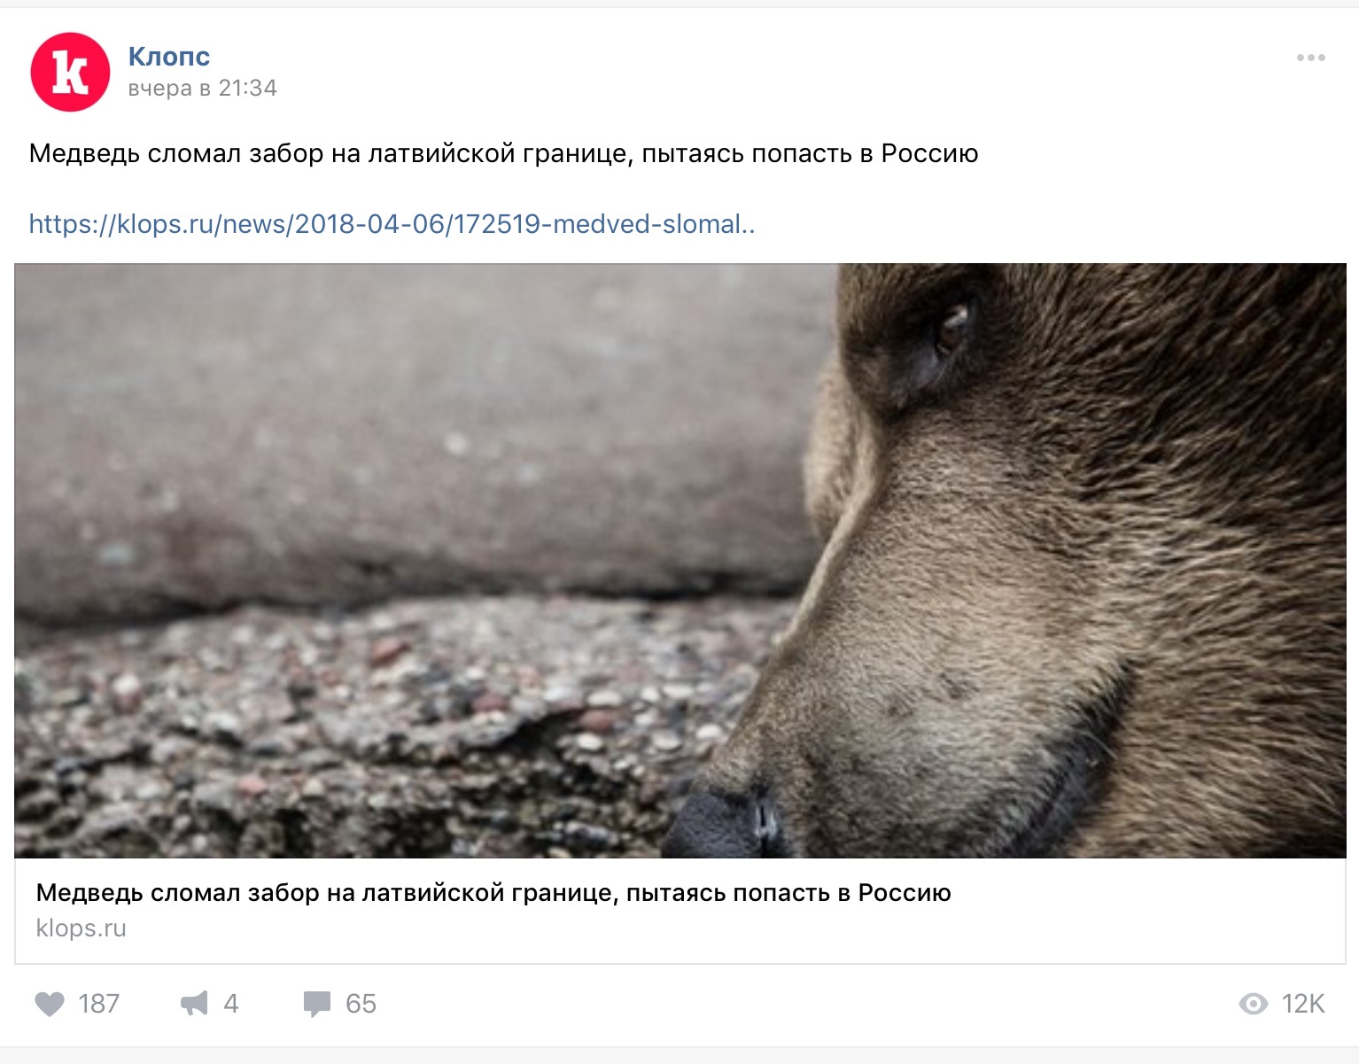The height and width of the screenshot is (1064, 1359).
Task: Open the Клопс community name link
Action: [x=169, y=56]
